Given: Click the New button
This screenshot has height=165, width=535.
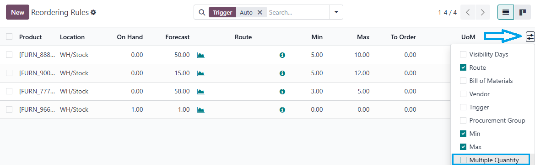Looking at the screenshot, I should click(x=17, y=12).
